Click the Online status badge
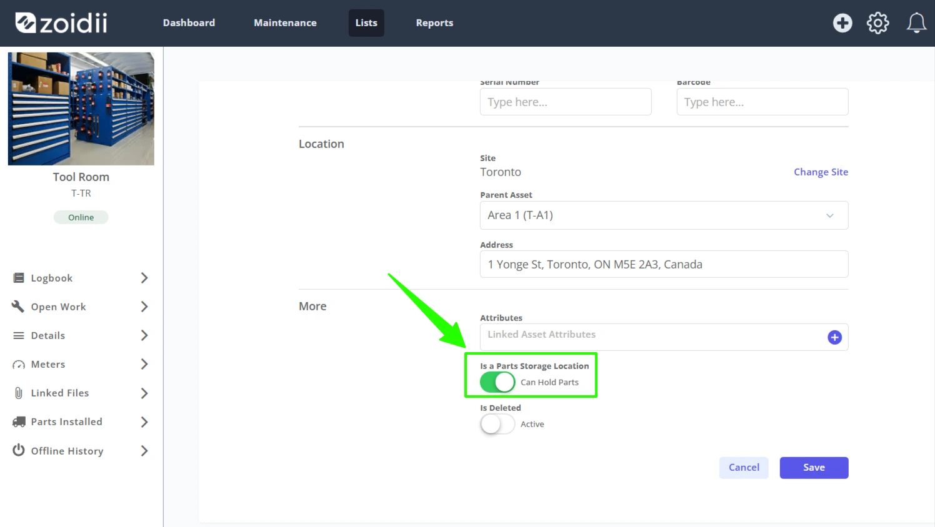Screen dimensions: 935x527 (x=81, y=217)
